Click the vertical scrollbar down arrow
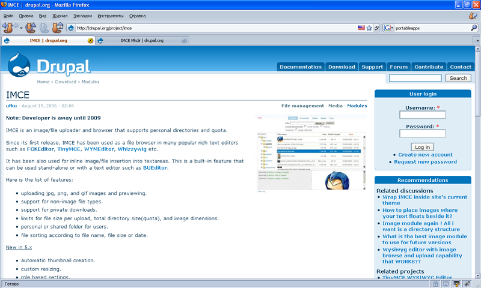This screenshot has width=481, height=288. (x=477, y=275)
